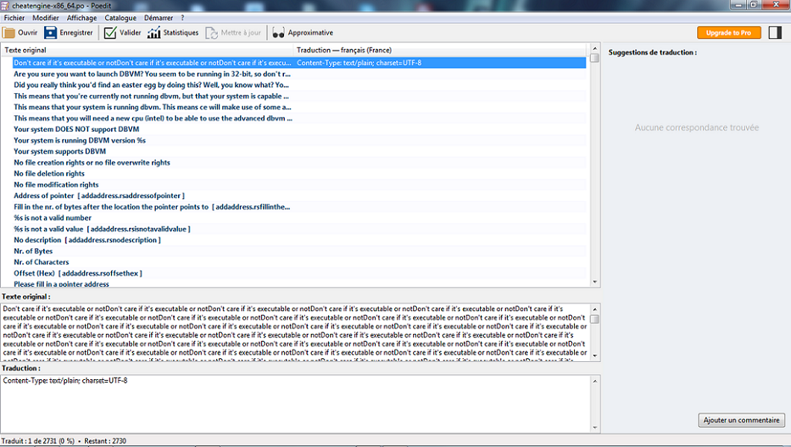Viewport: 791px width, 447px height.
Task: Run Valider checkmark tool
Action: pos(110,33)
